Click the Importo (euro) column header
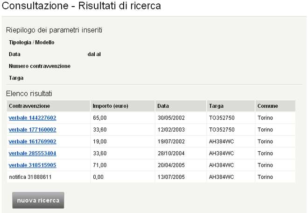 [110, 106]
